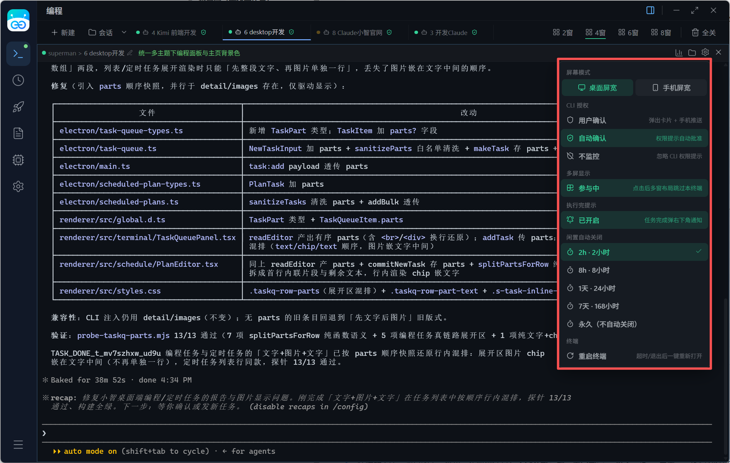Choose 用户确认 CLI authorization
730x463 pixels.
pos(634,120)
